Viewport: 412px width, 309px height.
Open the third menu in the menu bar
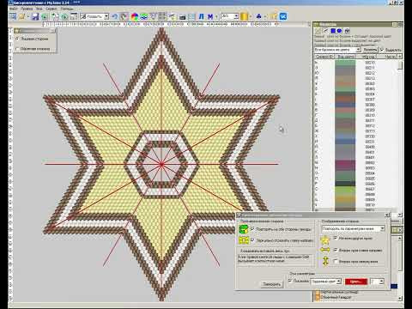[39, 9]
